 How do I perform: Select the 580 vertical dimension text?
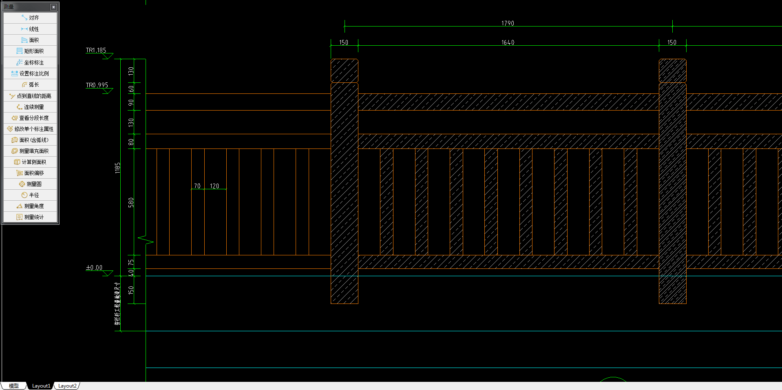point(131,202)
